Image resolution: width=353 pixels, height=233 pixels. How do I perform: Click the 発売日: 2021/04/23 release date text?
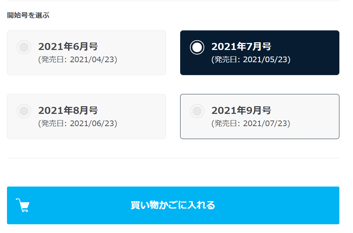(78, 59)
